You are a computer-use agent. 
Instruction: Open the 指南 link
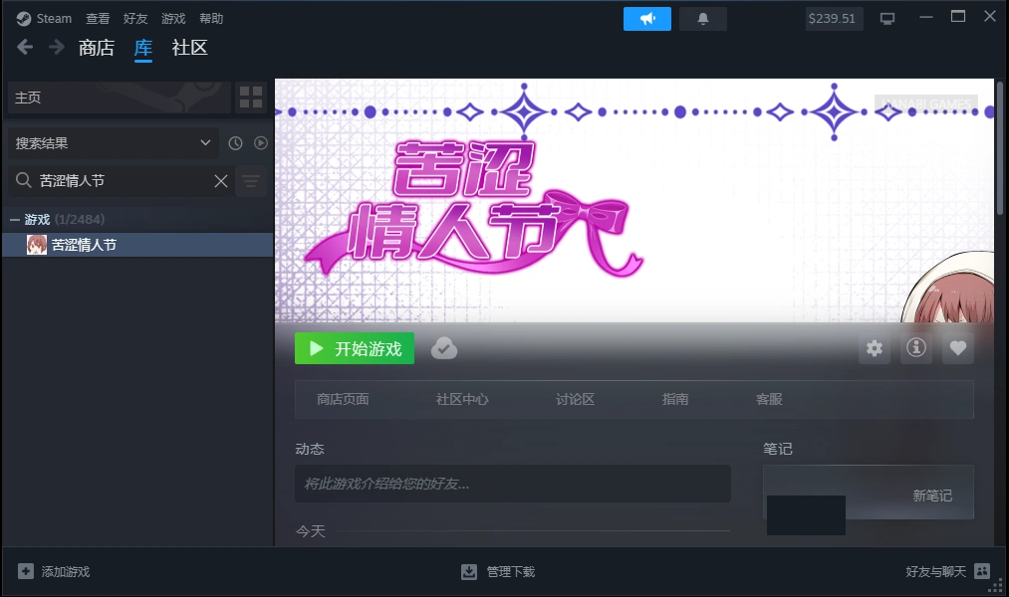tap(675, 399)
